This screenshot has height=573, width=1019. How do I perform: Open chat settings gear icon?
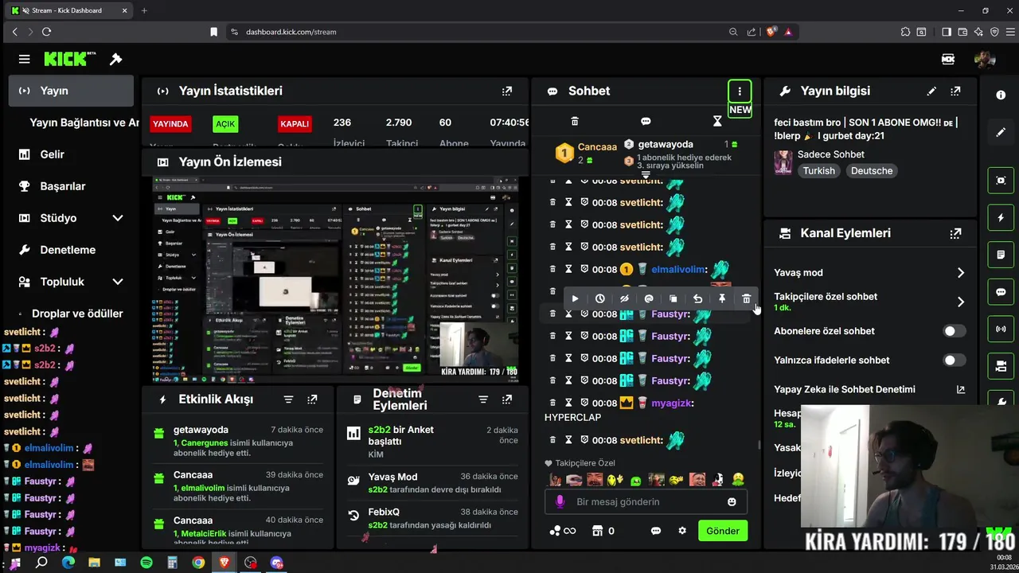click(x=682, y=531)
